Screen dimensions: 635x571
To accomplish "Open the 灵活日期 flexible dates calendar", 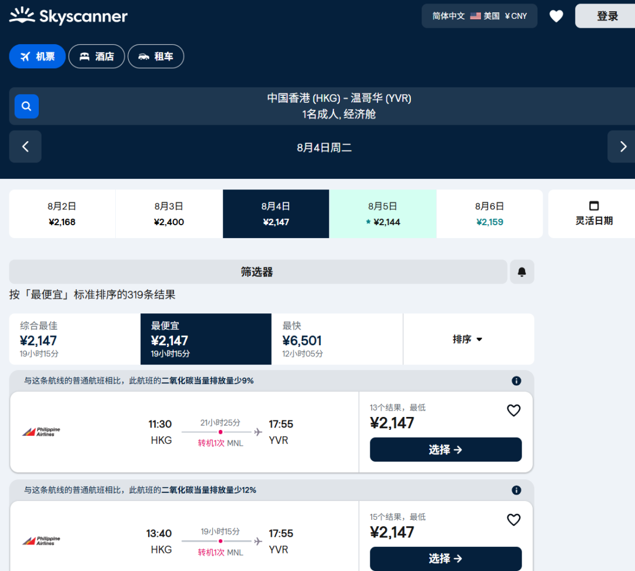I will point(593,214).
